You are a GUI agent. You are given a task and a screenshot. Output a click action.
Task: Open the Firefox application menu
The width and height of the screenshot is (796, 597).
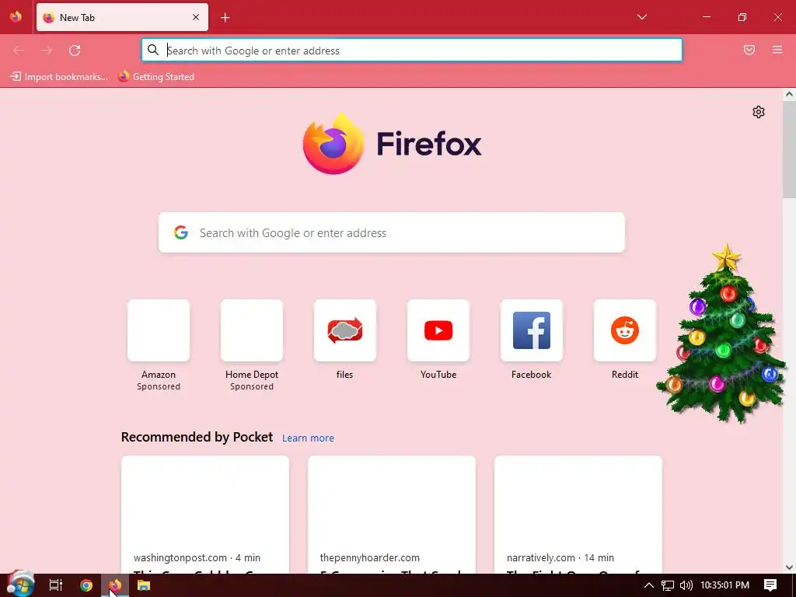pyautogui.click(x=777, y=50)
